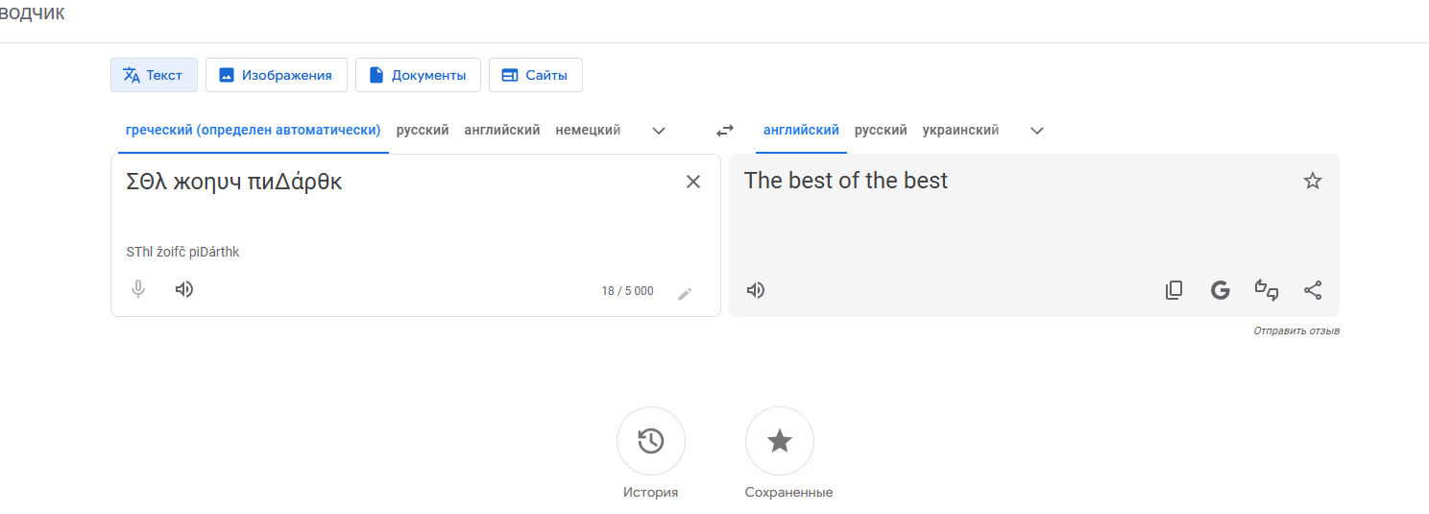
Task: Swap source and target languages
Action: point(725,131)
